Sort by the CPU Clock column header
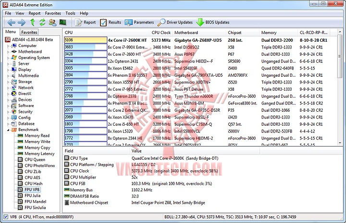The image size is (346, 223). point(161,32)
